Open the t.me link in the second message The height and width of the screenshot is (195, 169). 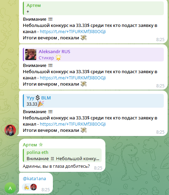pos(73,78)
